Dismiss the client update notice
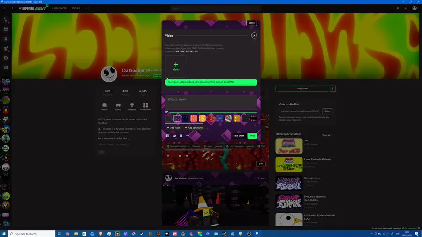The height and width of the screenshot is (237, 422). (x=419, y=228)
